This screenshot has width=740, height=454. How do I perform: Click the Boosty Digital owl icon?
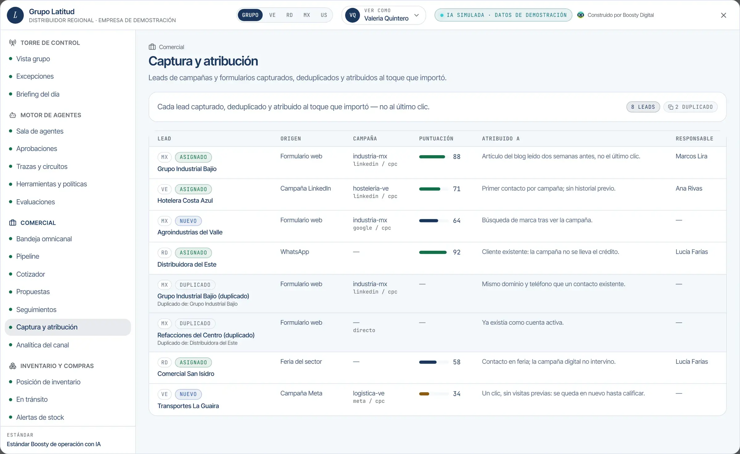click(581, 15)
